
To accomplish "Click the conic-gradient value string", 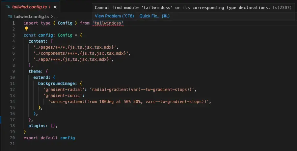I will pyautogui.click(x=129, y=102).
